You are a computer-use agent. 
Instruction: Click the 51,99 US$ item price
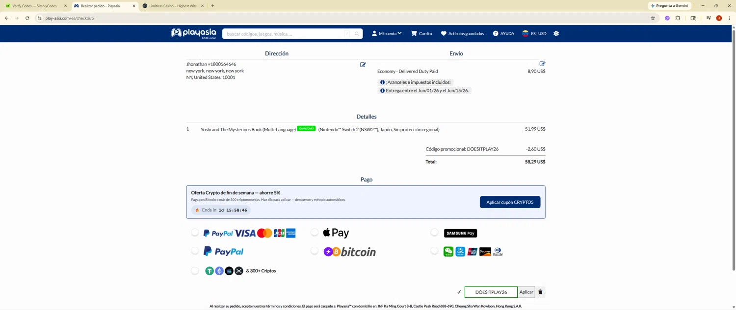click(535, 129)
